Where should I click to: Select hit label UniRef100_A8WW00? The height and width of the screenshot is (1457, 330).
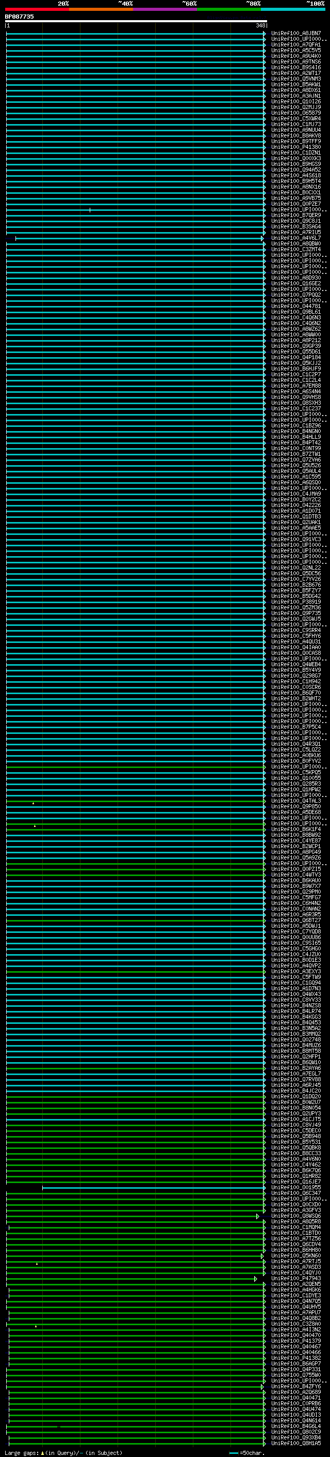295,335
